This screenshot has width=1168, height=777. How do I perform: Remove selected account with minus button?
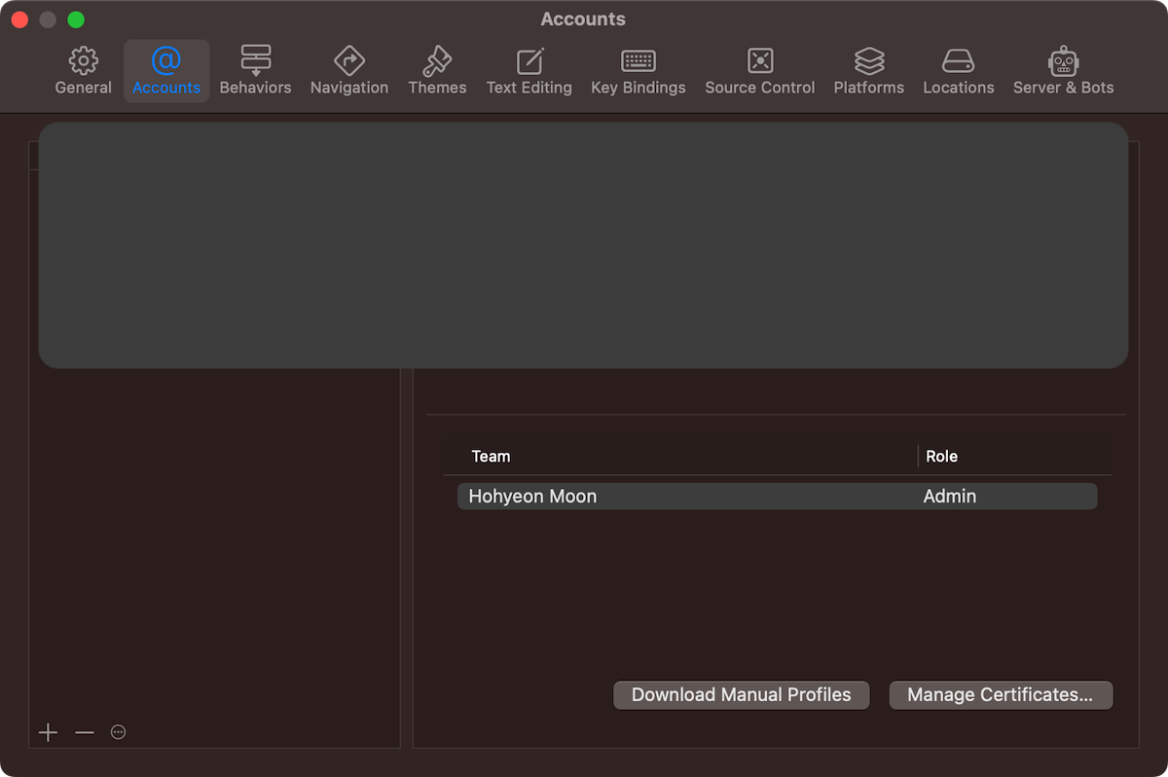click(x=85, y=732)
